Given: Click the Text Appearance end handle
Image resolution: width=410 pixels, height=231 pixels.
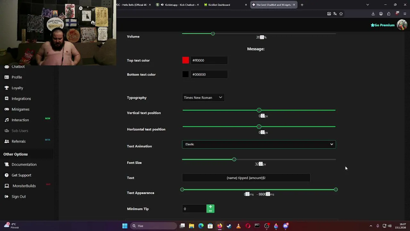Looking at the screenshot, I should point(336,190).
